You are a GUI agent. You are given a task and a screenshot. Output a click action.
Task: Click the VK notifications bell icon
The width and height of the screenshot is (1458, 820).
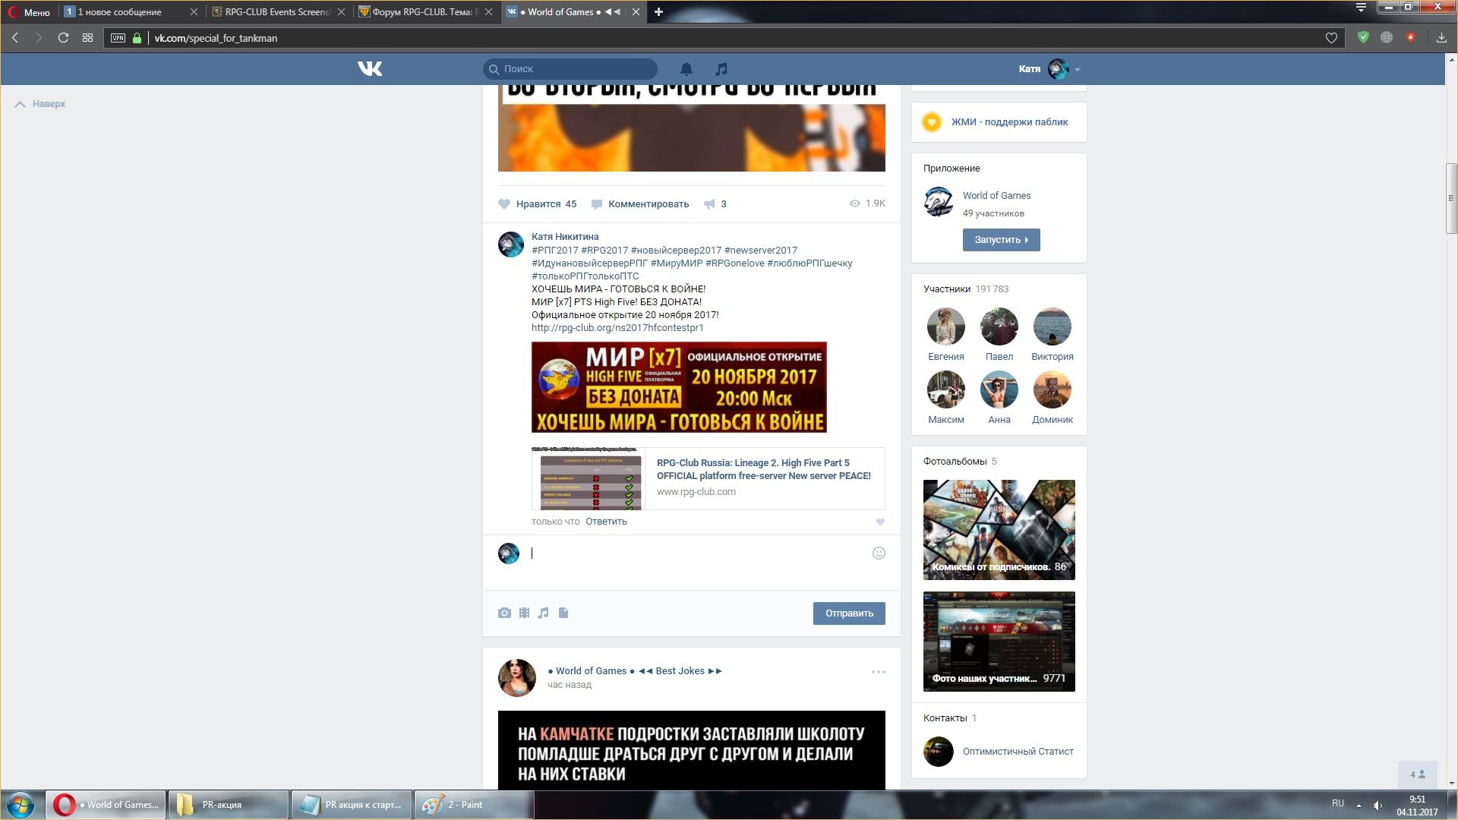686,69
